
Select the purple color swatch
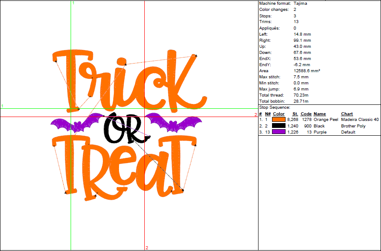point(279,132)
